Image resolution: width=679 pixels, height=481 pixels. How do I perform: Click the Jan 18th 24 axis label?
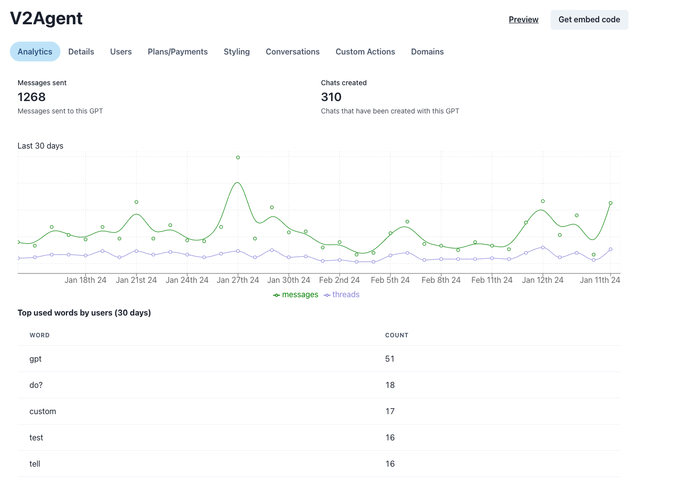[85, 280]
